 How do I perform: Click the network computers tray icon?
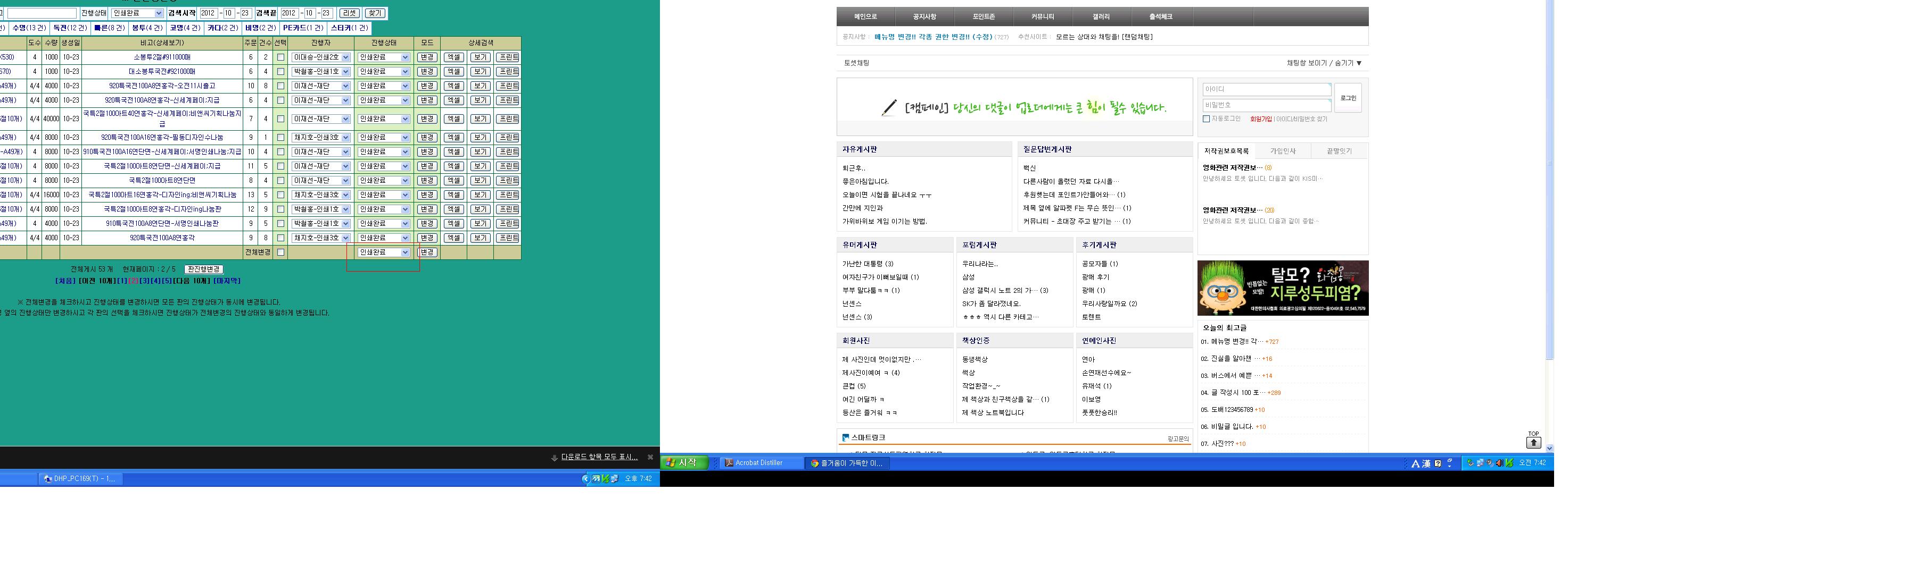click(1480, 463)
